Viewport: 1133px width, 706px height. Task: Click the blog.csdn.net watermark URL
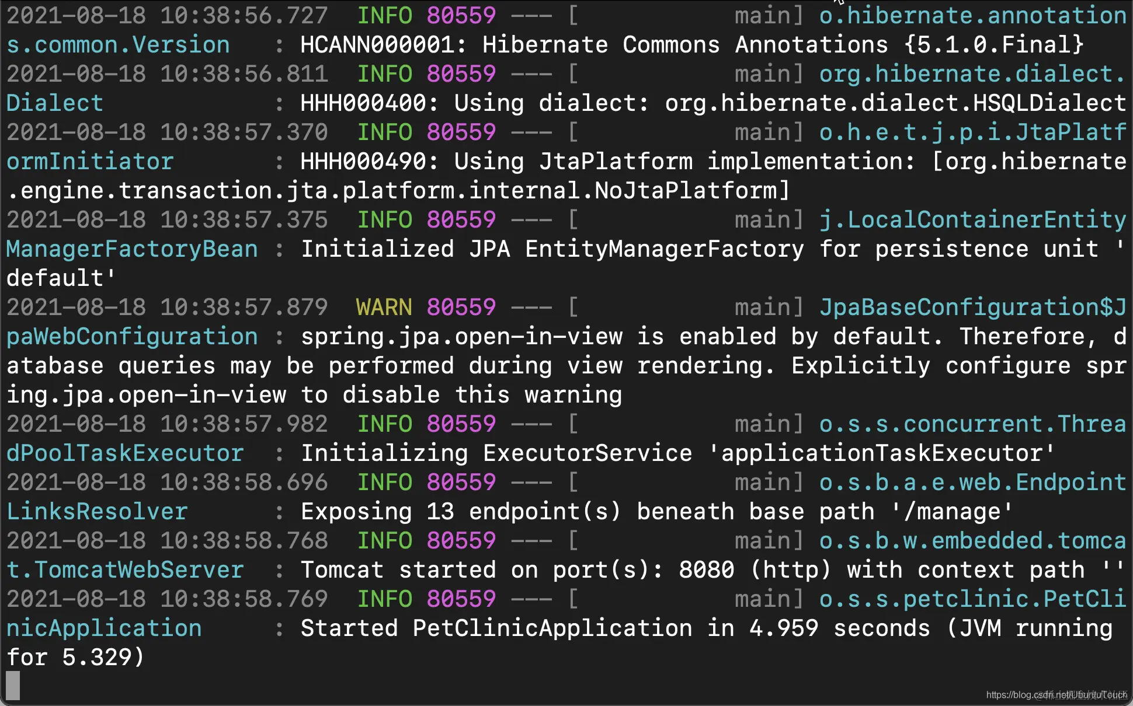(1056, 694)
